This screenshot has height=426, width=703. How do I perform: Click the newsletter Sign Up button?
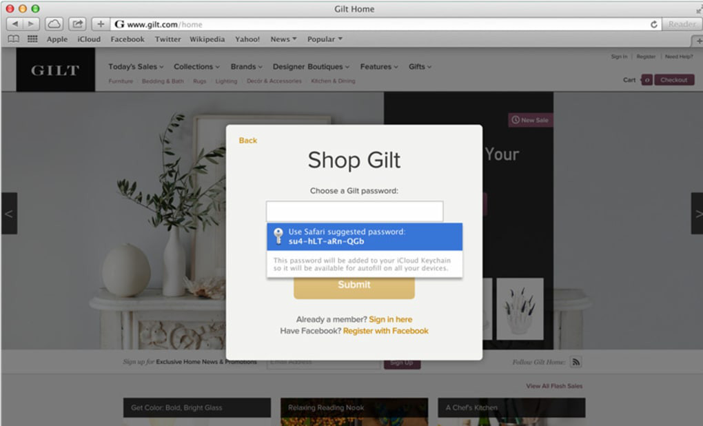point(403,363)
